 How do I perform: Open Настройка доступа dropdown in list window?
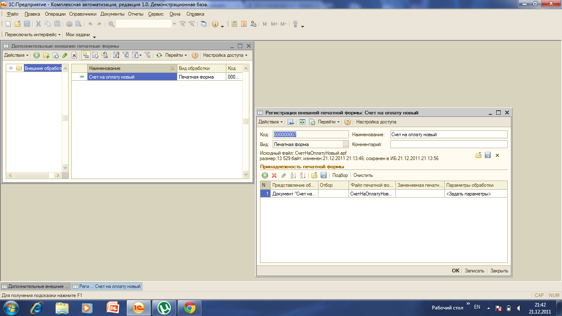[x=225, y=55]
